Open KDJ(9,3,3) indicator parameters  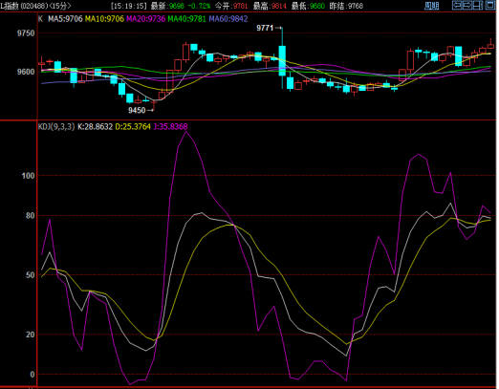(56, 127)
